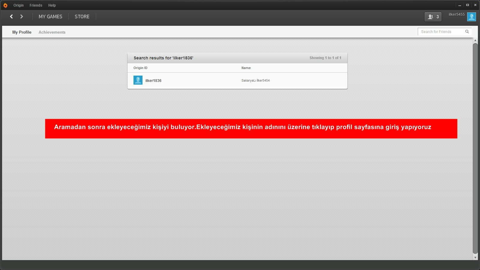
Task: Open the STORE section
Action: click(82, 16)
